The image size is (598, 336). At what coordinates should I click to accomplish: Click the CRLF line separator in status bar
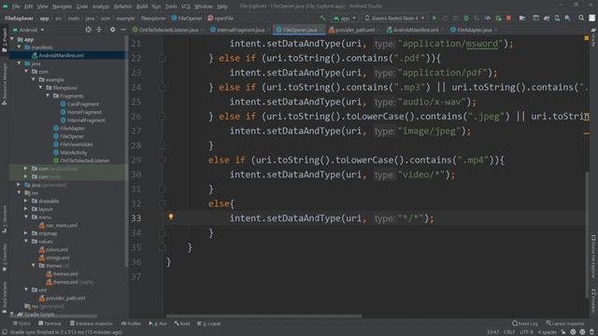tap(509, 332)
